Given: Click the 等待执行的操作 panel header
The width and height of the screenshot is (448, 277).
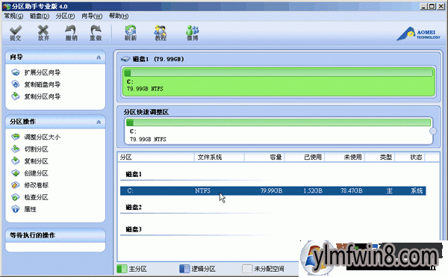Looking at the screenshot, I should pyautogui.click(x=55, y=235).
